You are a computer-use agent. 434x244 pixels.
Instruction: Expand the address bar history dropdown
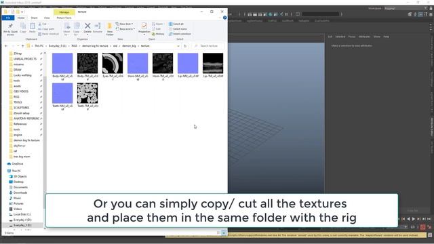[178, 46]
